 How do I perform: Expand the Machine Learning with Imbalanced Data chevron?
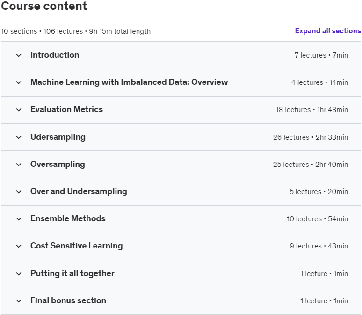coord(19,82)
